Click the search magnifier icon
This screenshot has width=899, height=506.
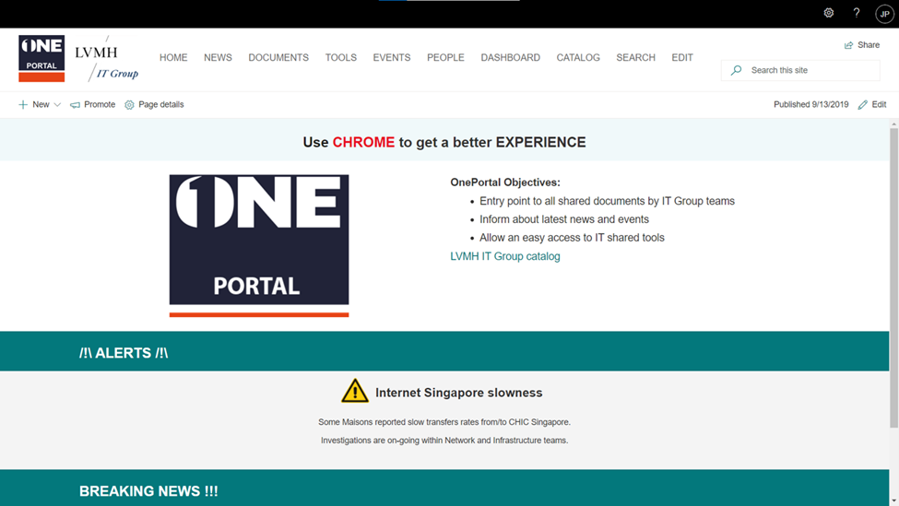coord(736,70)
